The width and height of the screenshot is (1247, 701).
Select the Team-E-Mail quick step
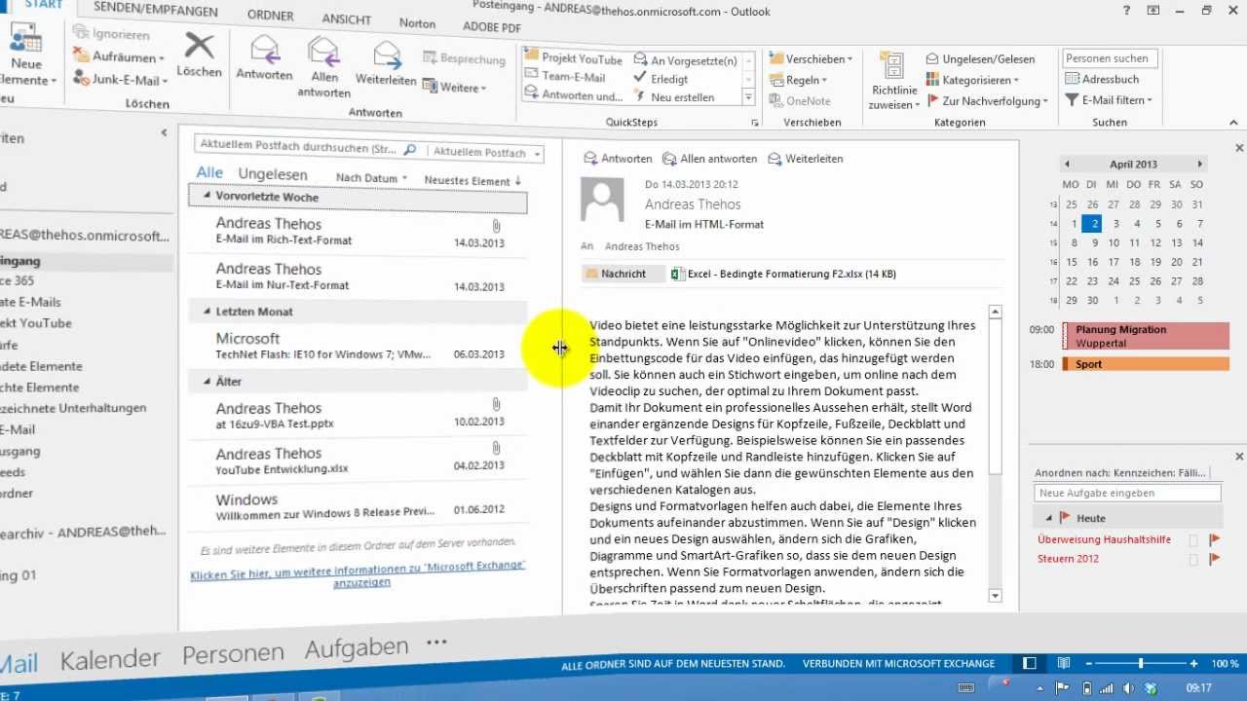[565, 77]
